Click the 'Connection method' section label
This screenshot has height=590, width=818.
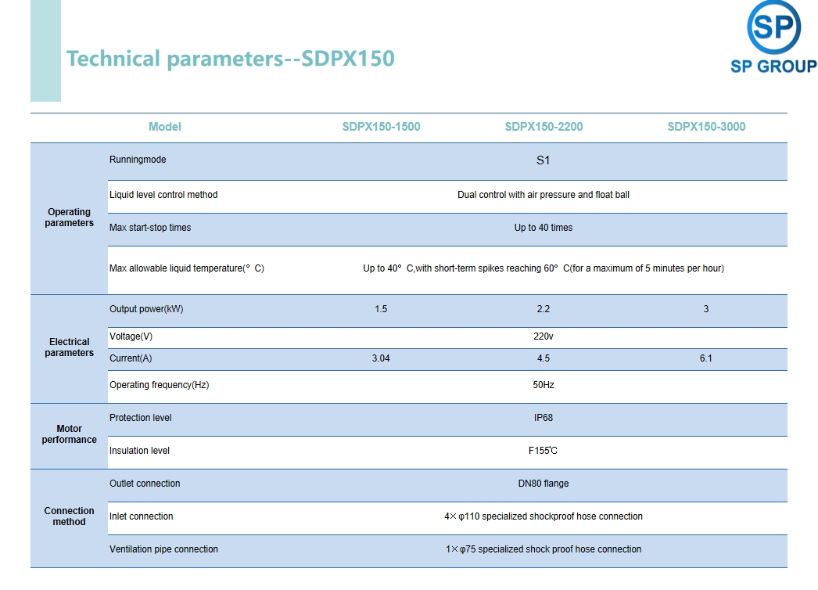(69, 516)
